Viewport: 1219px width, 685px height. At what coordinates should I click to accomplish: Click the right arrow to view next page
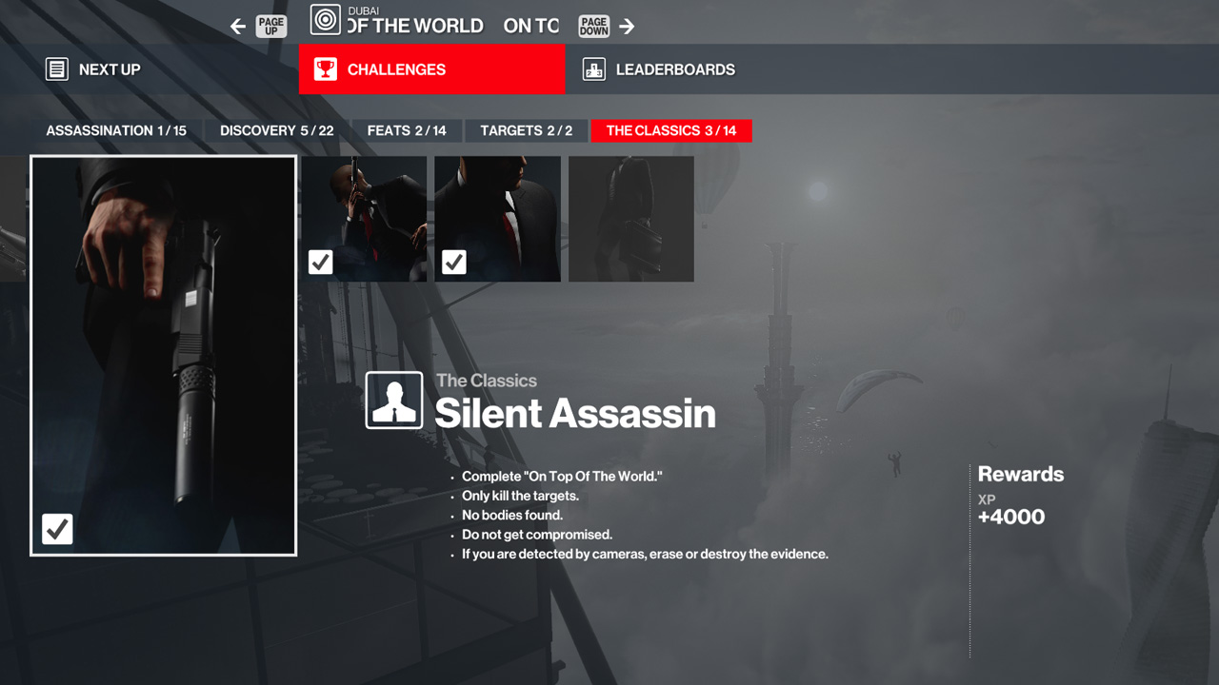click(625, 26)
